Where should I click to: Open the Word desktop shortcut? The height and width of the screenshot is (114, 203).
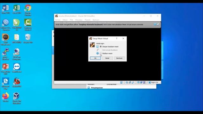(6, 9)
